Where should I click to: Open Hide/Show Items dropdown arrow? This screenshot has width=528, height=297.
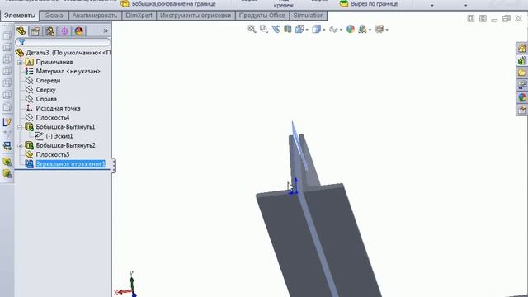pos(341,30)
